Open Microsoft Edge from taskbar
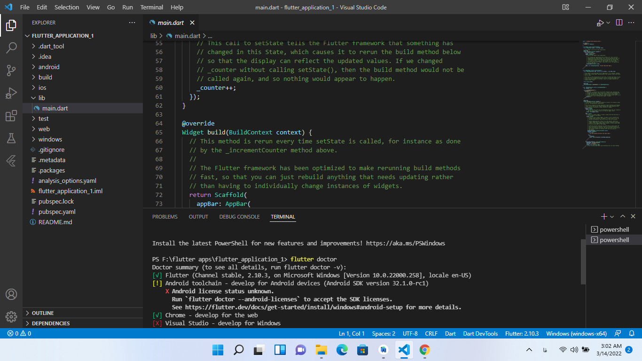This screenshot has height=361, width=642. [x=342, y=350]
